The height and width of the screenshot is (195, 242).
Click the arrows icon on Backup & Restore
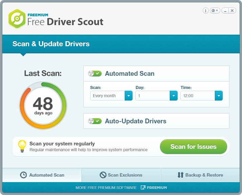point(180,175)
